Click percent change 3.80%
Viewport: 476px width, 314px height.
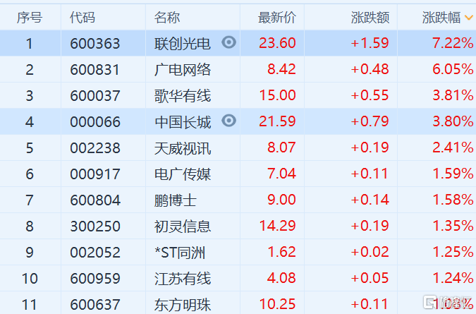pyautogui.click(x=453, y=121)
